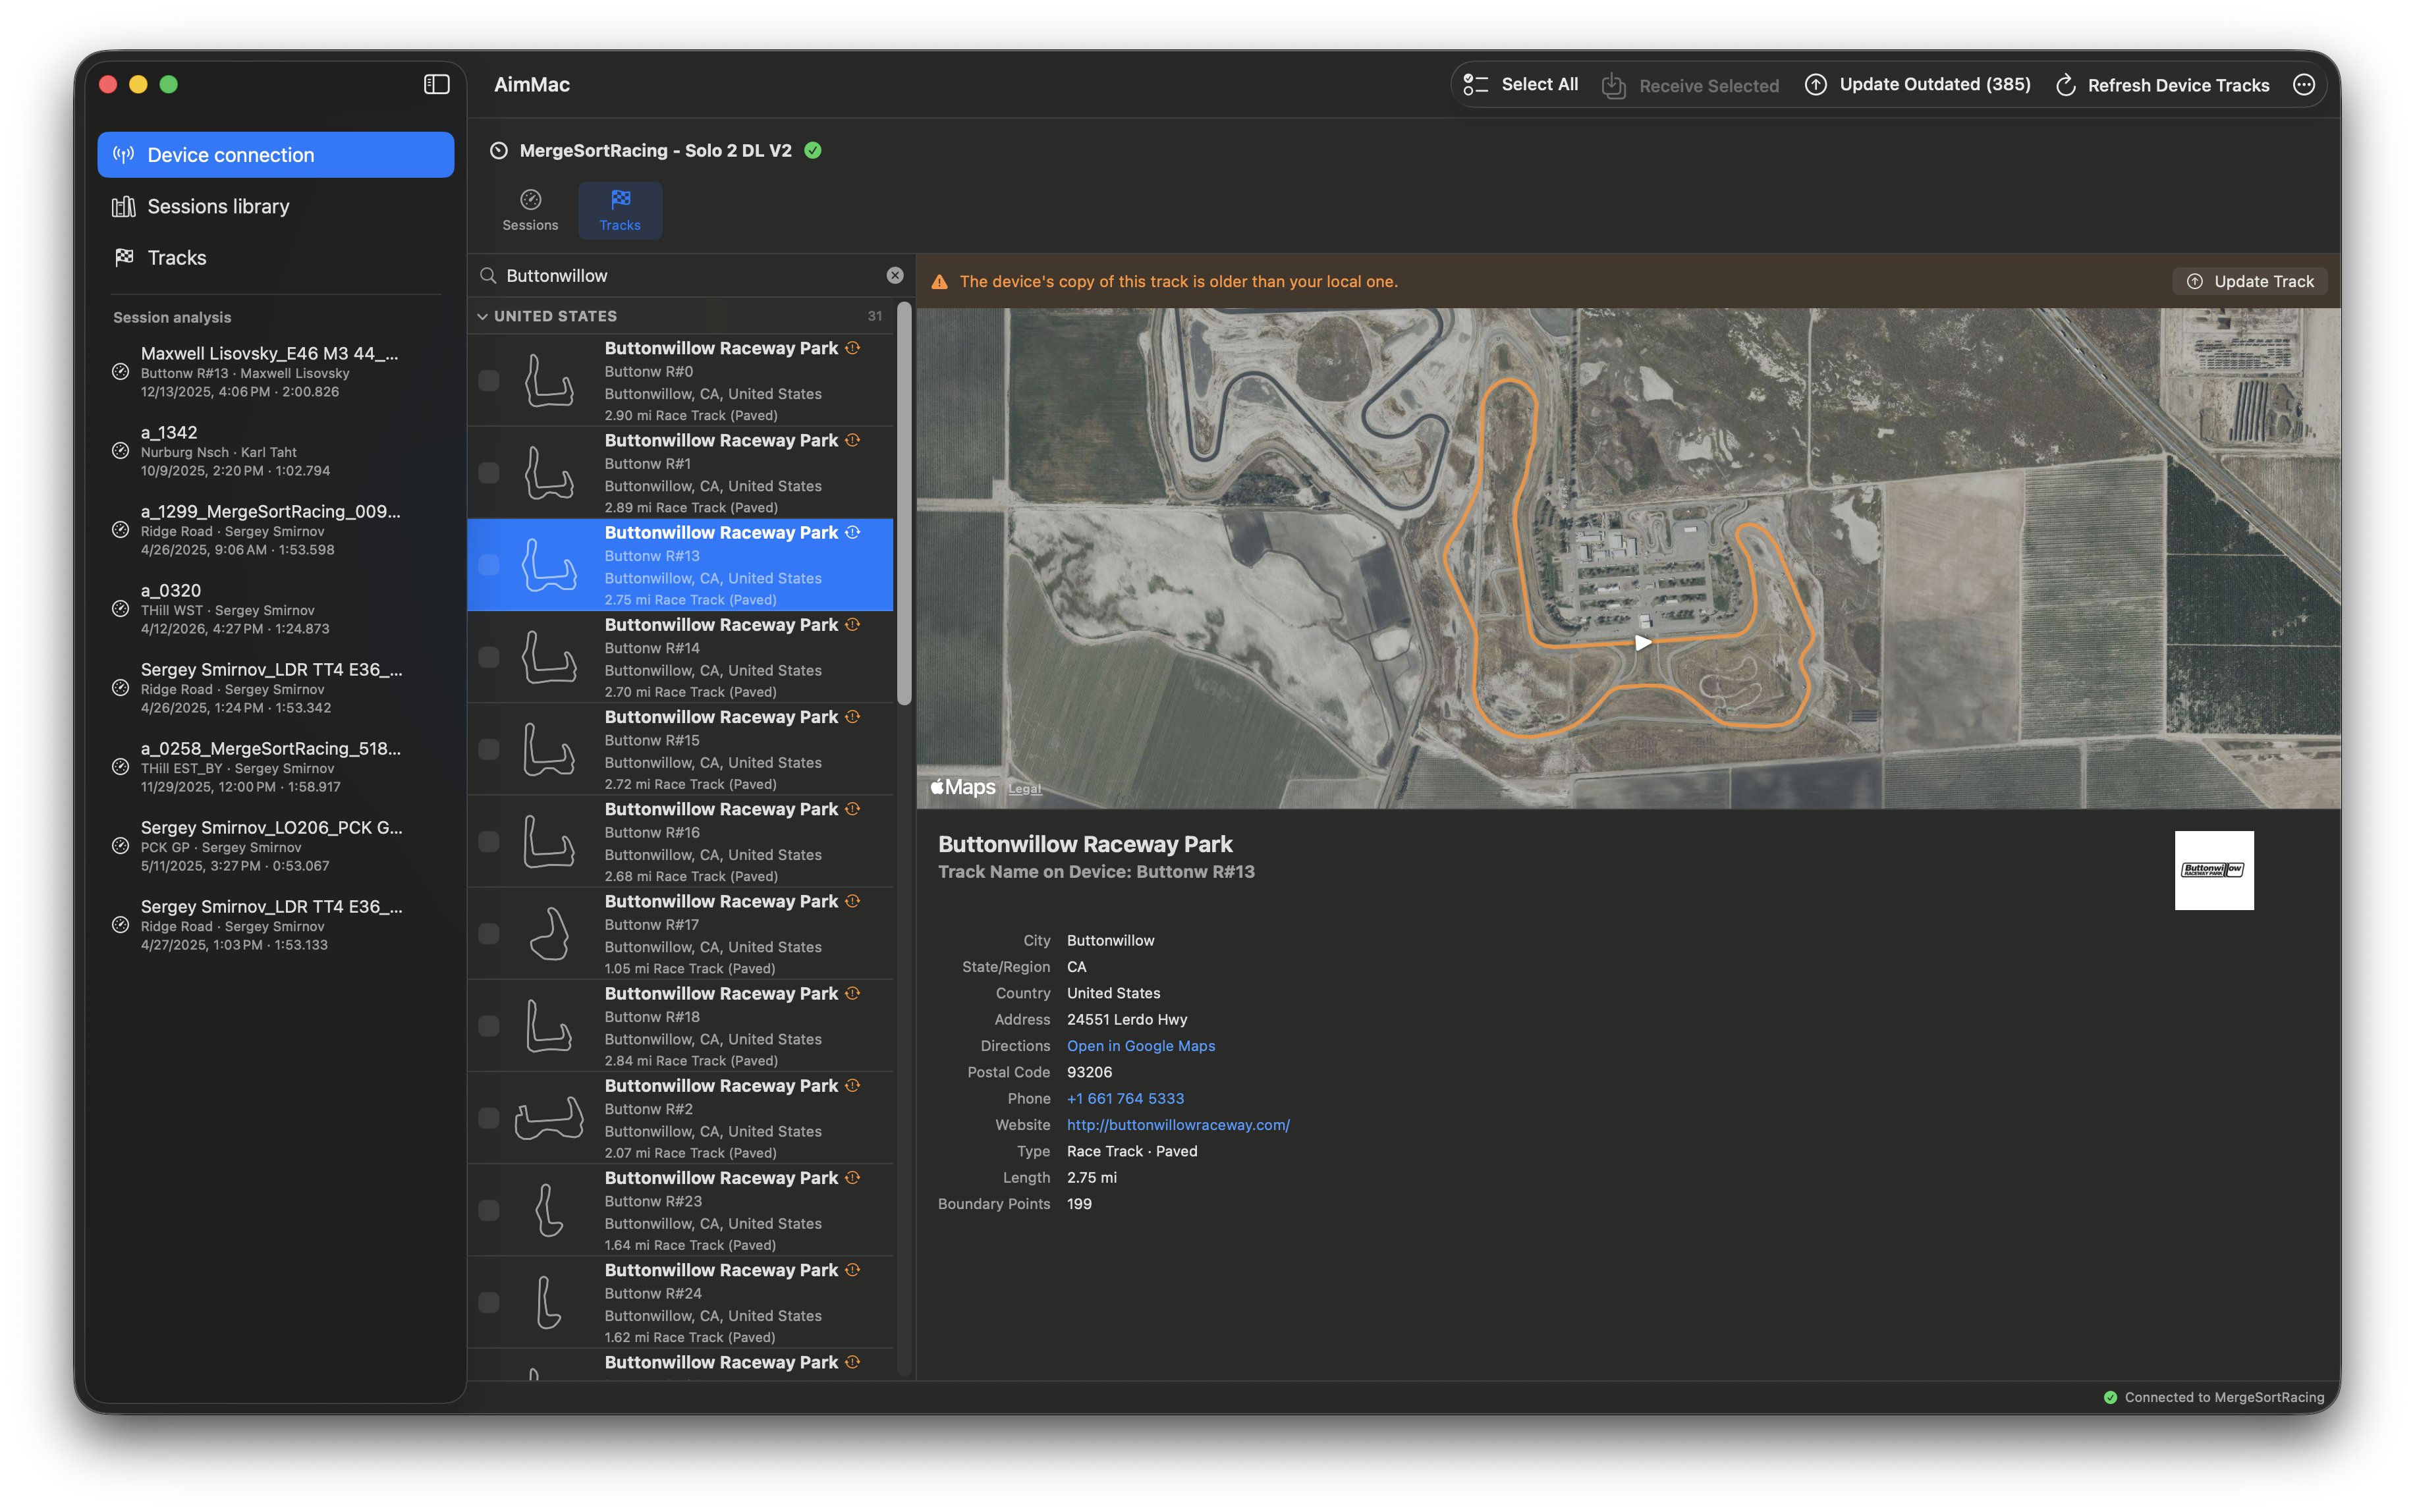The image size is (2415, 1512).
Task: Collapse the United States group
Action: 482,316
